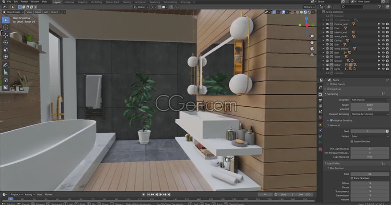The image size is (391, 205).
Task: Expand the lights collection
Action: click(x=323, y=69)
